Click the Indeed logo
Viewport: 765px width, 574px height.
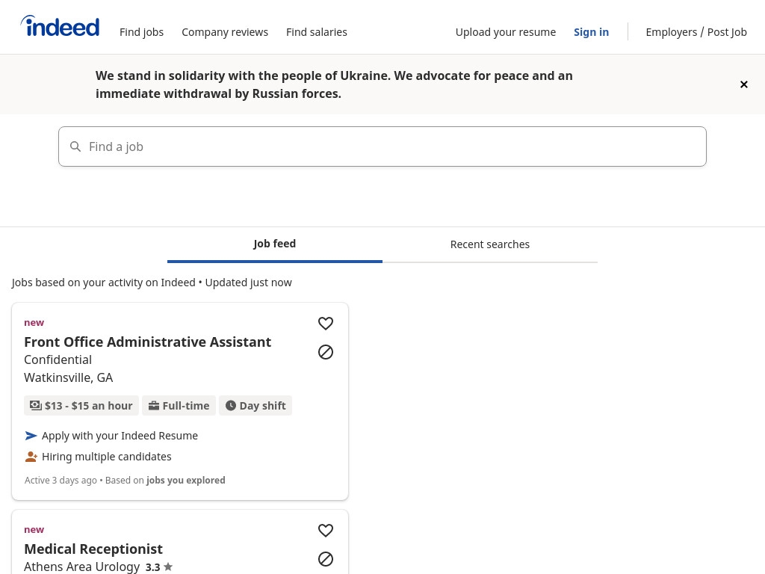pos(60,26)
